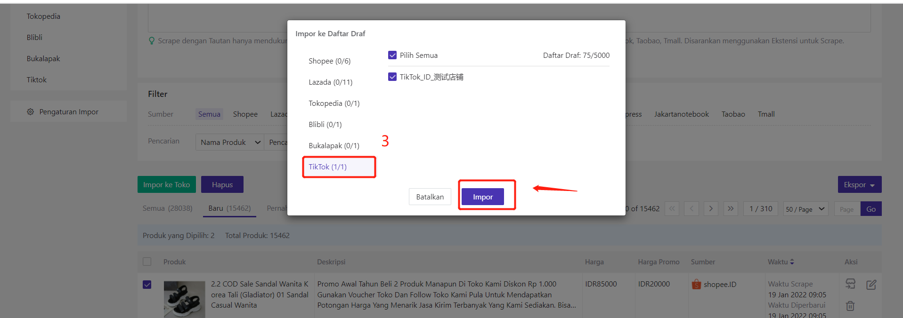The height and width of the screenshot is (318, 903).
Task: Click the edit pencil icon in sandal row
Action: [x=871, y=284]
